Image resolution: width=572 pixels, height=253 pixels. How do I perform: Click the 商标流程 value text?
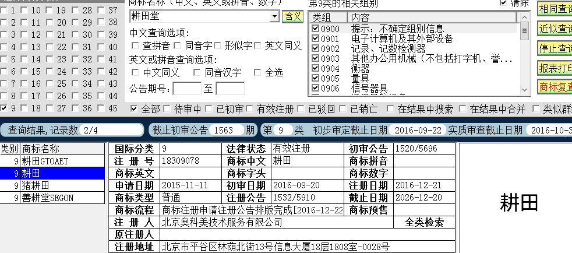point(252,210)
